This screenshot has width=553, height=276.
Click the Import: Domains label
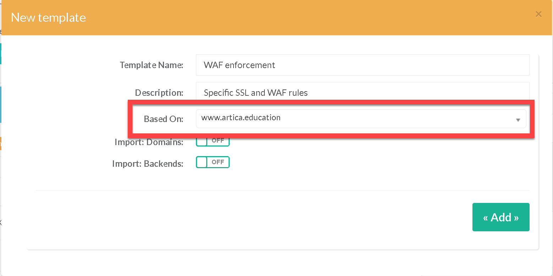tap(149, 142)
